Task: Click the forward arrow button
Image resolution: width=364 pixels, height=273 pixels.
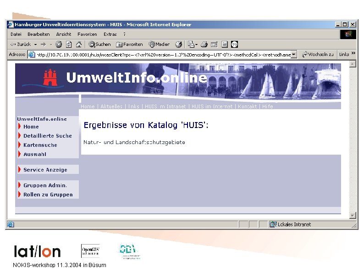Action: [43, 44]
